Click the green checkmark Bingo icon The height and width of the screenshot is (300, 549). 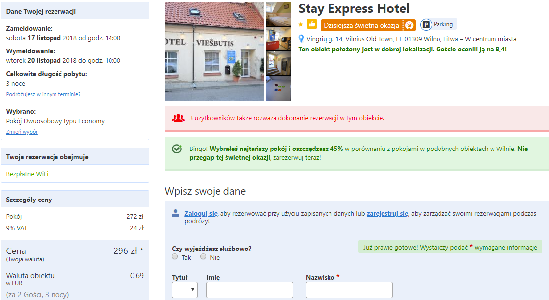pyautogui.click(x=177, y=149)
